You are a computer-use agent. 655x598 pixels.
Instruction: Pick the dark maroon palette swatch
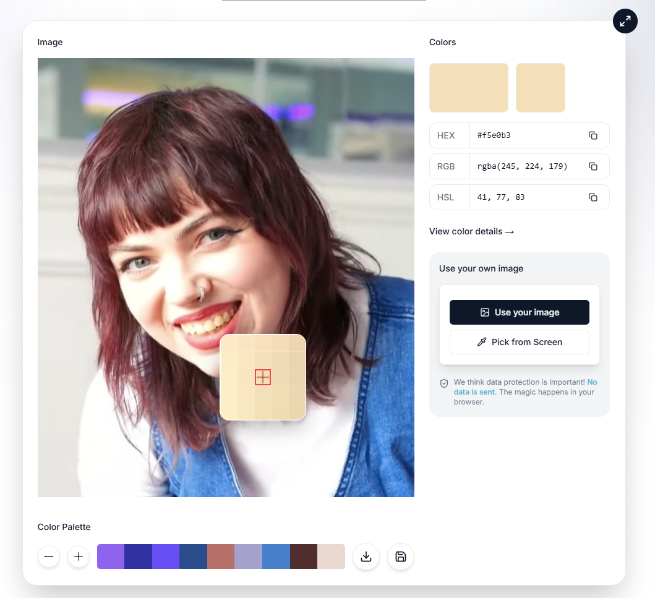[x=304, y=557]
